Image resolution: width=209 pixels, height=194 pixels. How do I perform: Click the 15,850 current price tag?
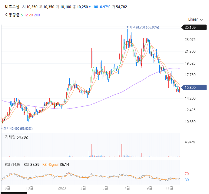tap(194, 88)
